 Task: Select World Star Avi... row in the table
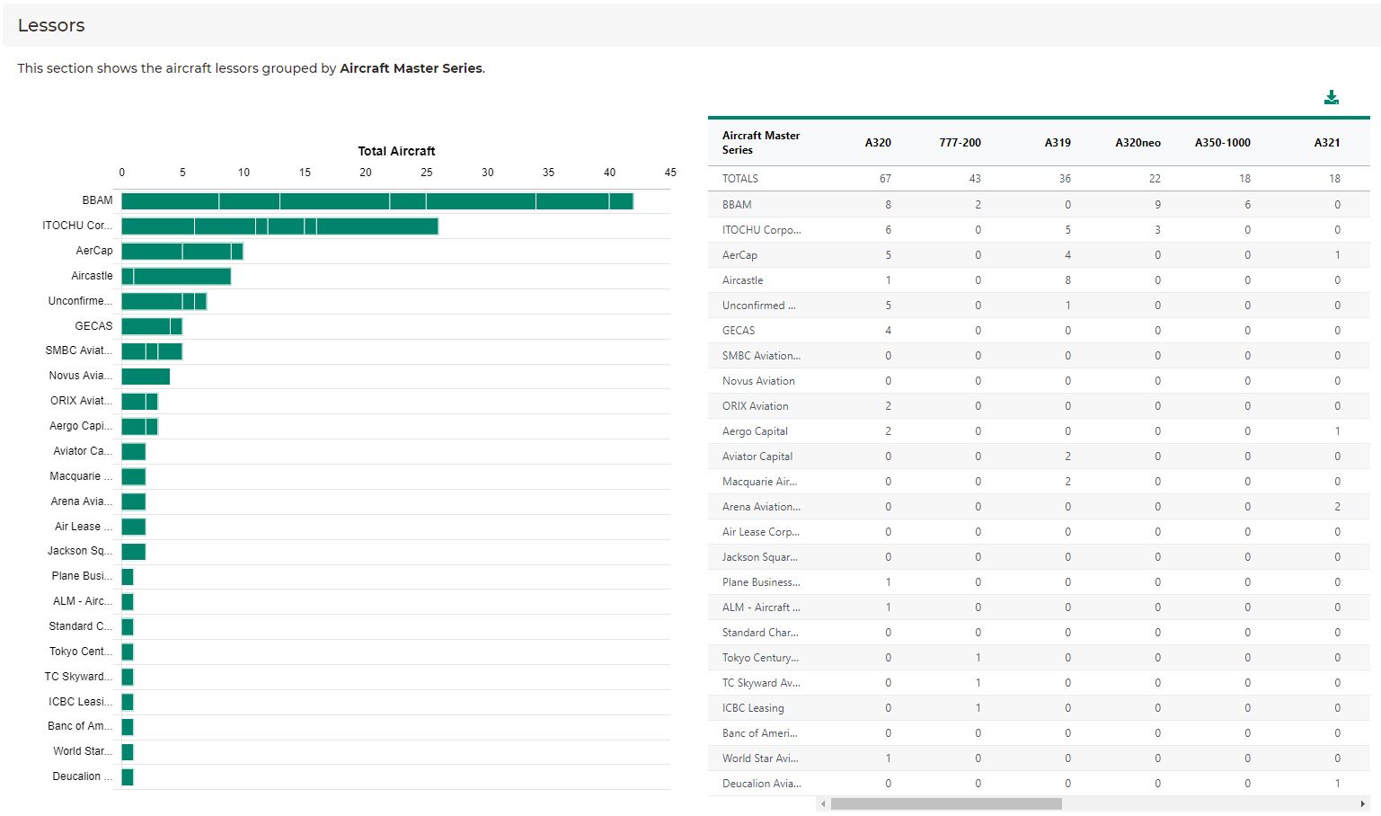pos(1039,758)
